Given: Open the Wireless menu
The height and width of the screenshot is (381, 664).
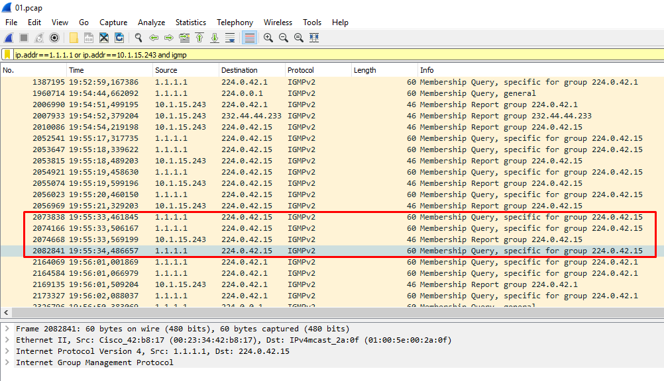Looking at the screenshot, I should click(x=278, y=22).
